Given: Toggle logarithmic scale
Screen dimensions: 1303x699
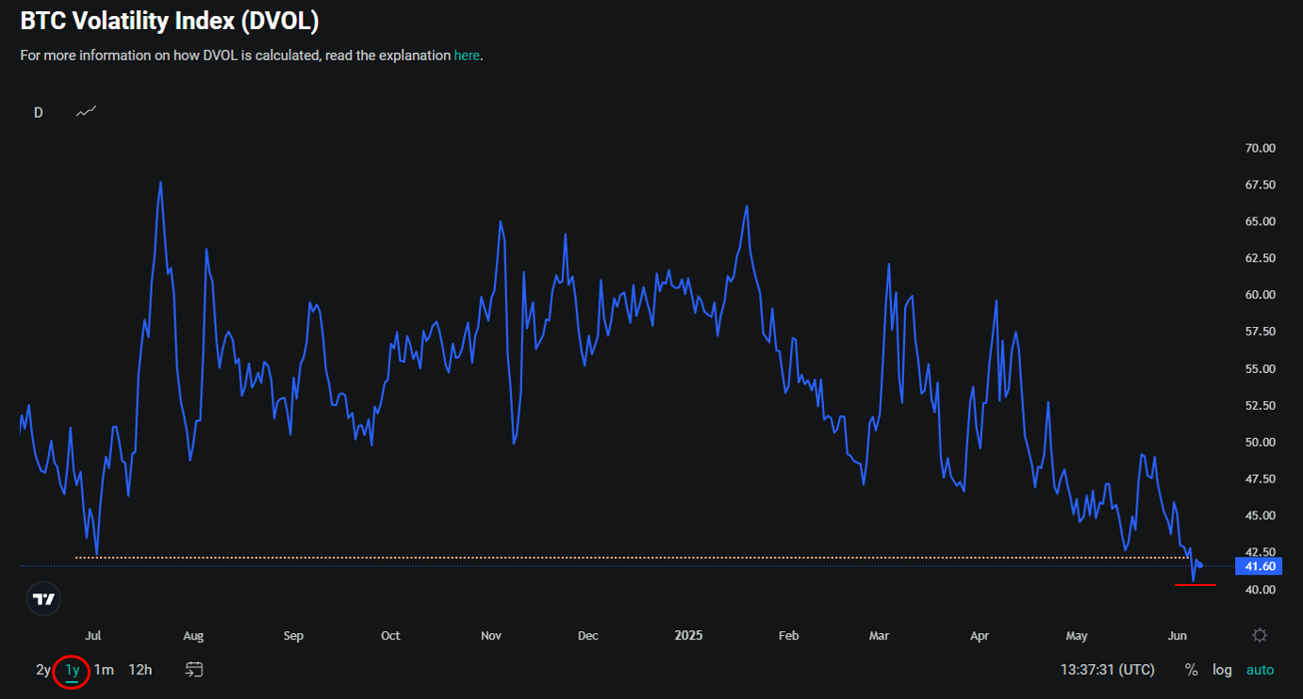Looking at the screenshot, I should [1222, 670].
